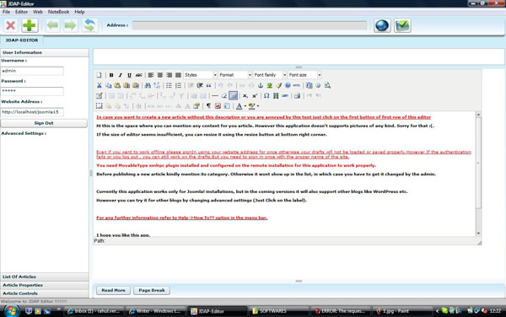
Task: Insert an anchor using the anchor icon
Action: click(x=261, y=85)
